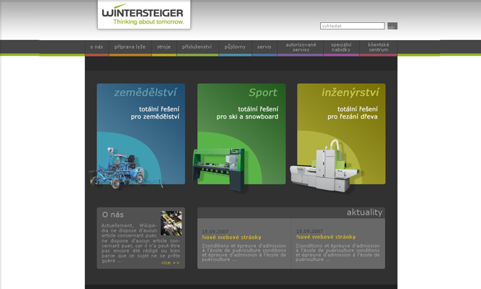Go to stroje menu item

pos(164,47)
